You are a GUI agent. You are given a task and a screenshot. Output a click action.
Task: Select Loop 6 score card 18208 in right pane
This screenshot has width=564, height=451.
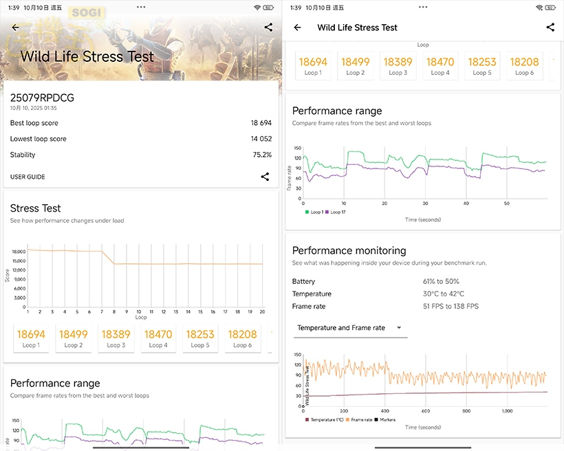point(524,66)
